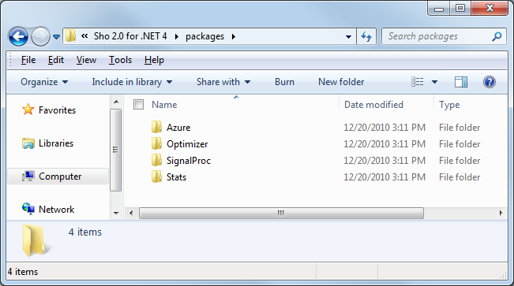
Task: Click in the Search packages field
Action: 438,36
